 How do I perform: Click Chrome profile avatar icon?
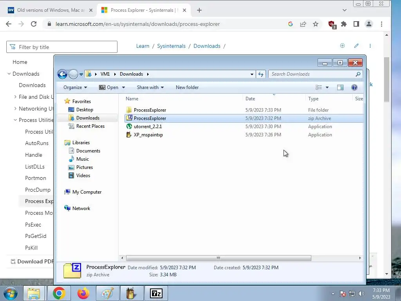[x=369, y=24]
